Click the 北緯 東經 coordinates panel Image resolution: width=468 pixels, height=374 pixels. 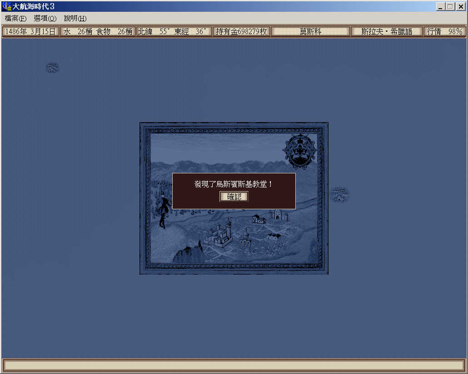(174, 32)
